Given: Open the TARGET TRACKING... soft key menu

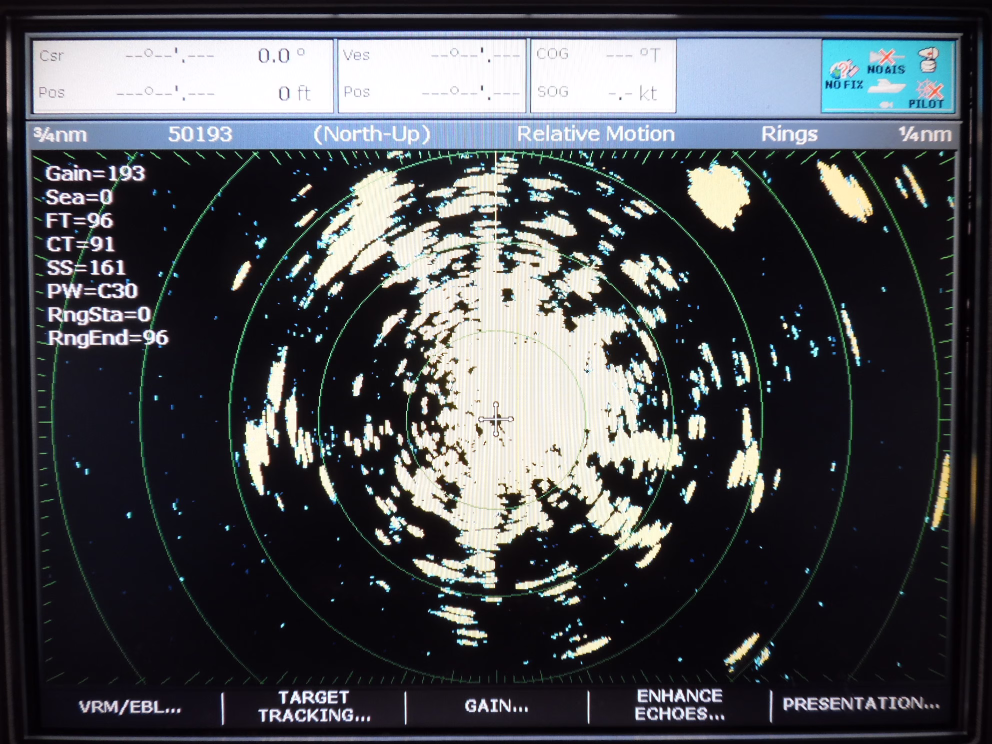Looking at the screenshot, I should click(314, 706).
